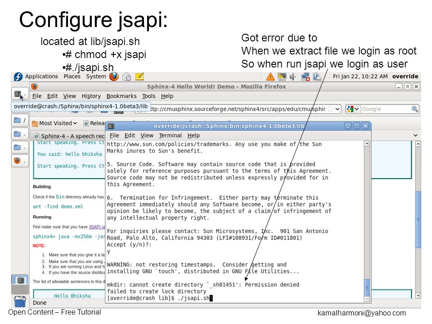Click the "ant -find demo.xml" code text
The height and width of the screenshot is (324, 432).
click(58, 207)
